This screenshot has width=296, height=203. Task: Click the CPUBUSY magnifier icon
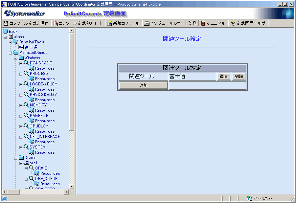click(x=26, y=126)
